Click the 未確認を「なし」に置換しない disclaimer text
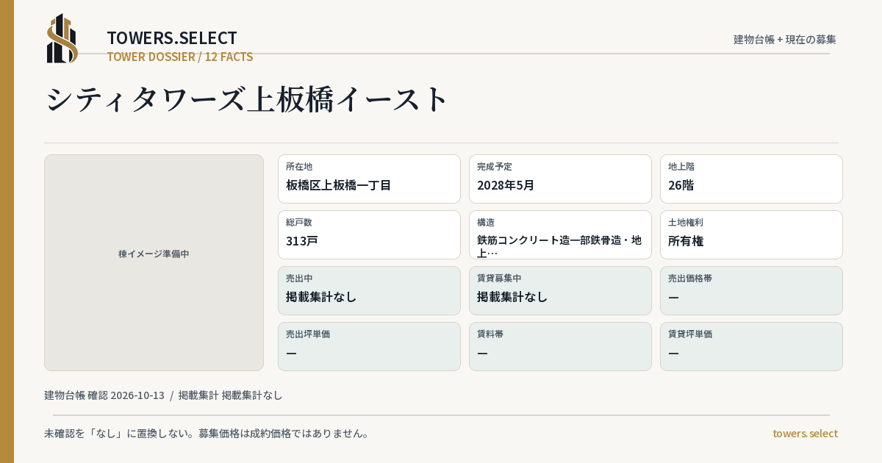The width and height of the screenshot is (882, 463). 207,433
